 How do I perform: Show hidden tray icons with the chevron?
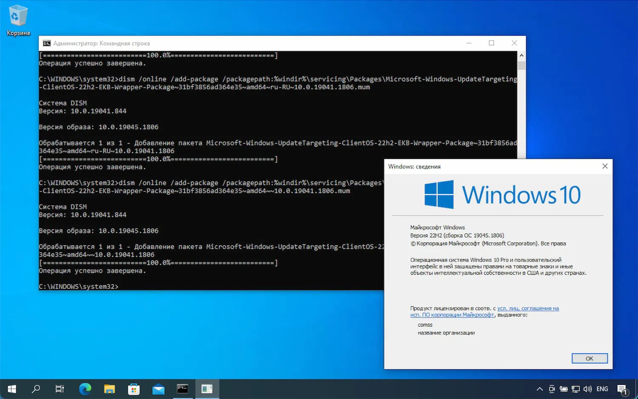click(x=540, y=389)
